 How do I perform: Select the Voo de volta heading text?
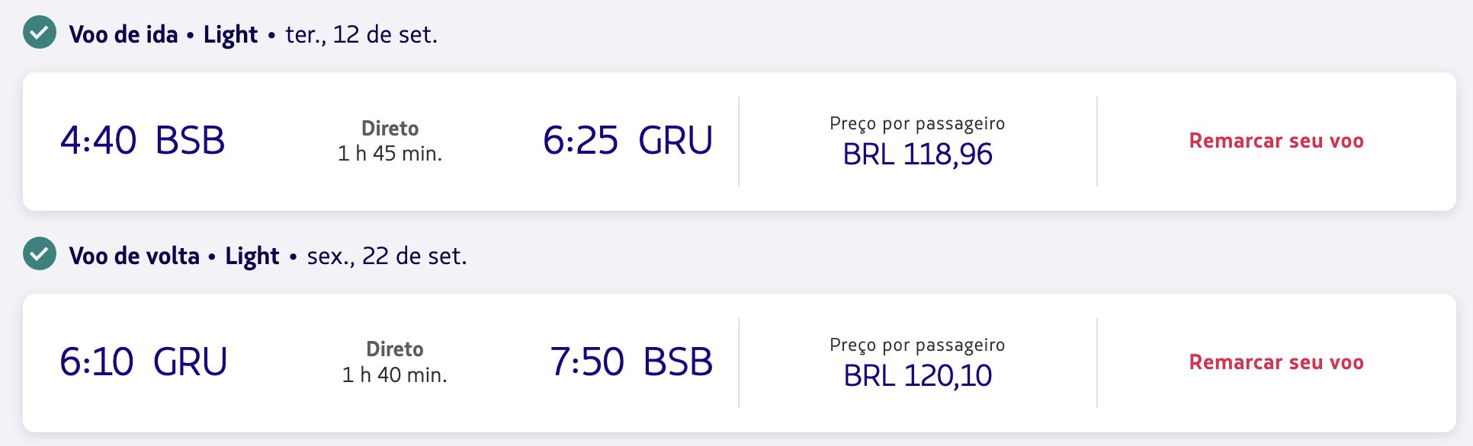134,256
